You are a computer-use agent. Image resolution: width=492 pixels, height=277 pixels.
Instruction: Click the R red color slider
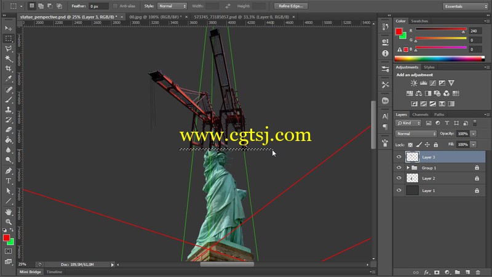441,29
